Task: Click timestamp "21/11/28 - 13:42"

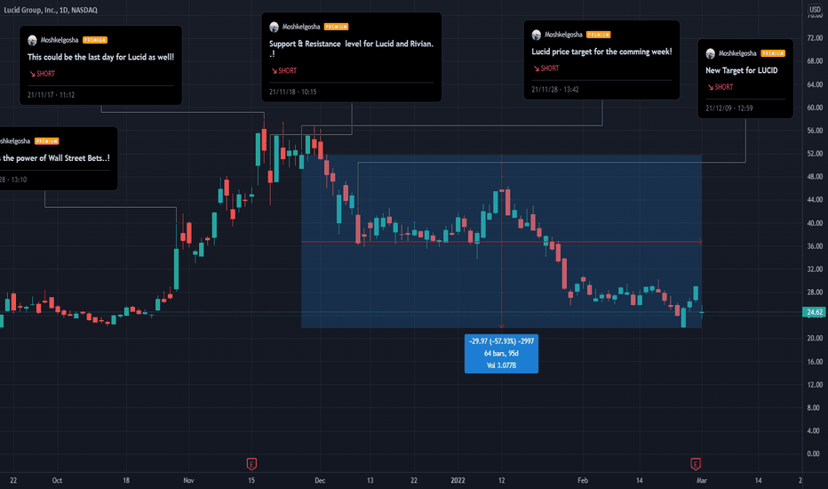Action: pyautogui.click(x=555, y=90)
